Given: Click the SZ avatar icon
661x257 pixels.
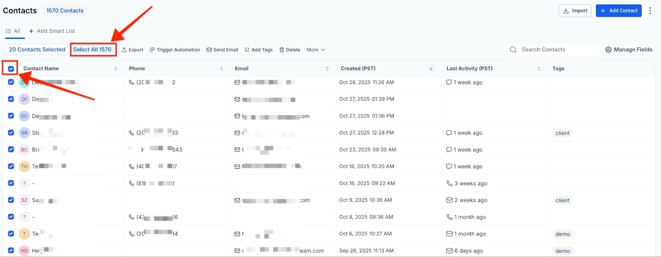Looking at the screenshot, I should tap(24, 200).
